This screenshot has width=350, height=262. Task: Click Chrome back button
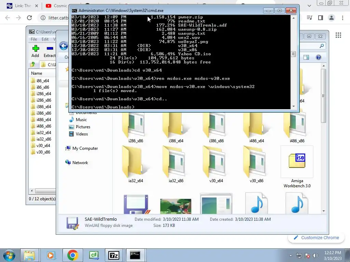[x=8, y=18]
